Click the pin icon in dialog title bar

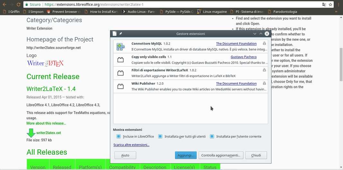point(121,34)
